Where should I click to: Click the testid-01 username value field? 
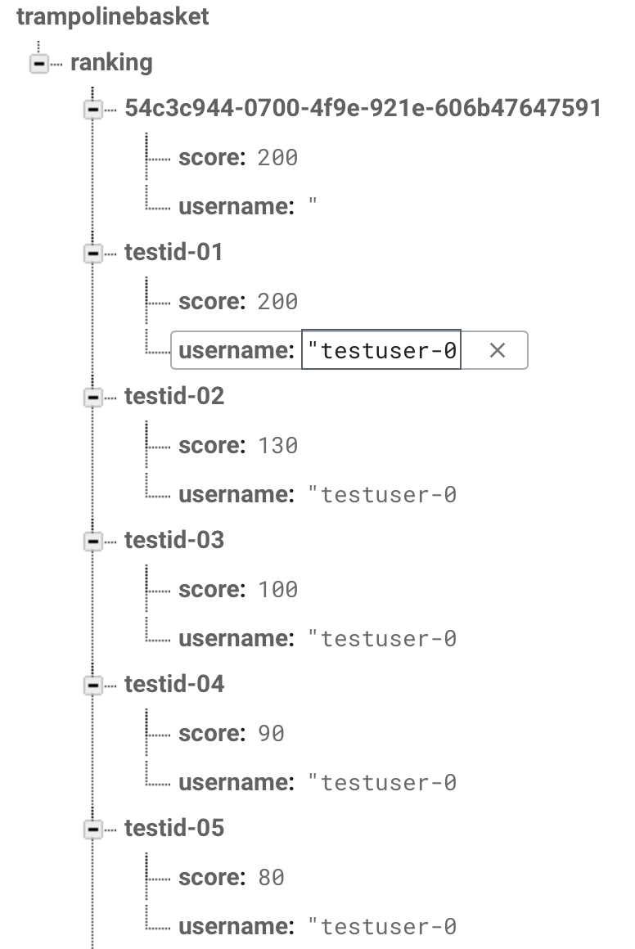pyautogui.click(x=381, y=350)
